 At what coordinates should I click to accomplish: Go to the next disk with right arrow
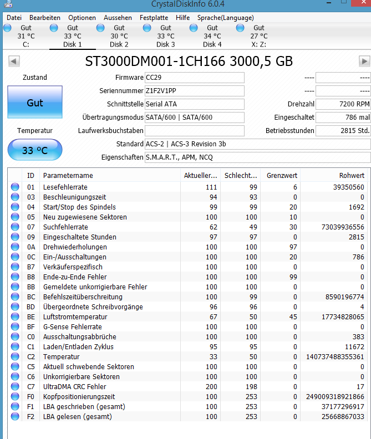pyautogui.click(x=364, y=62)
